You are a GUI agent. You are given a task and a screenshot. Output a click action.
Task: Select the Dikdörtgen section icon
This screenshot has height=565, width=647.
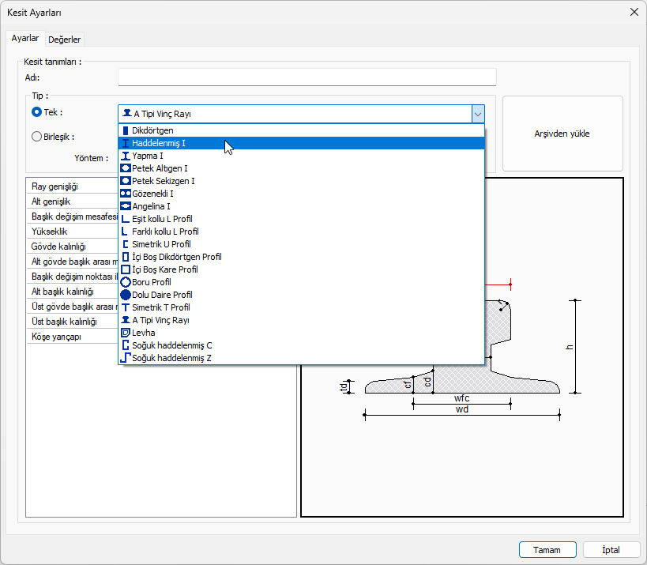coord(126,130)
